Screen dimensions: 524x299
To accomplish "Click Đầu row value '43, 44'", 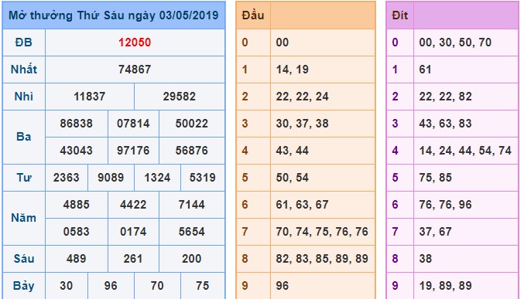I will coord(293,151).
